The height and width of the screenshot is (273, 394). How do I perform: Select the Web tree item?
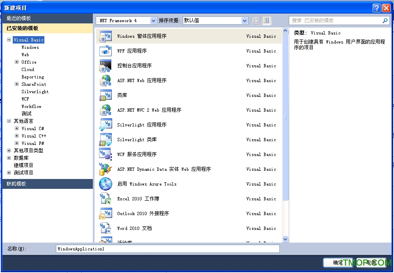pyautogui.click(x=25, y=55)
